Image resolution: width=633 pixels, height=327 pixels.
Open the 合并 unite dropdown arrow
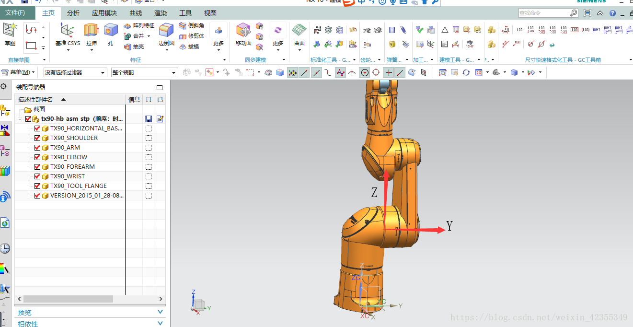[x=149, y=36]
